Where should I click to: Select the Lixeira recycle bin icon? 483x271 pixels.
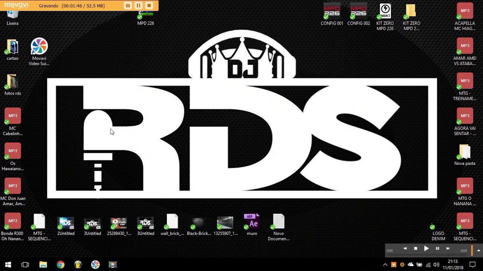(x=12, y=15)
